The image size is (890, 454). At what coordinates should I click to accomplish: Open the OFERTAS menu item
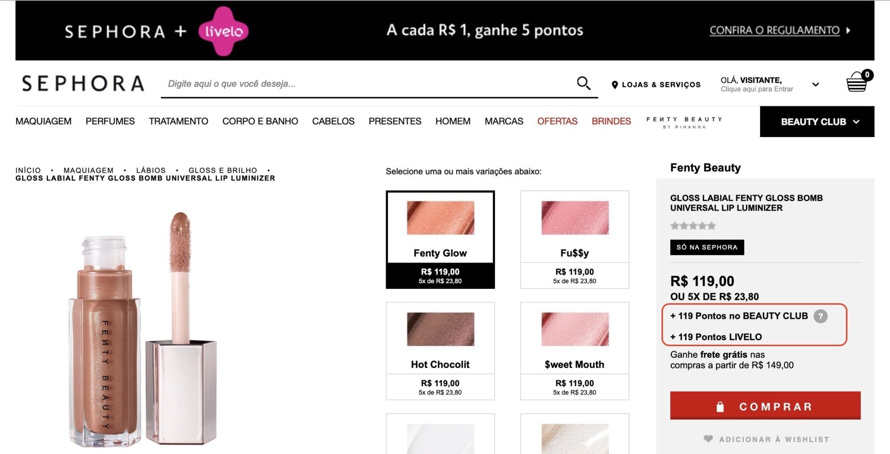[x=557, y=121]
